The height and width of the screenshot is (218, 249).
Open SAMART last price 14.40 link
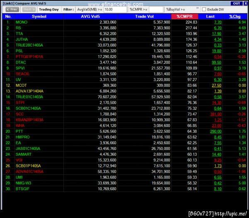(217, 154)
